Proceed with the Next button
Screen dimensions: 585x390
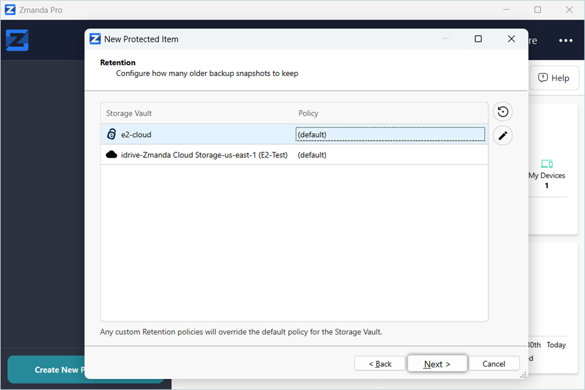click(x=437, y=364)
